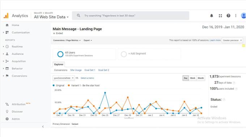Click the Learn more link
Viewport: 246px width, 137px height.
pyautogui.click(x=215, y=40)
